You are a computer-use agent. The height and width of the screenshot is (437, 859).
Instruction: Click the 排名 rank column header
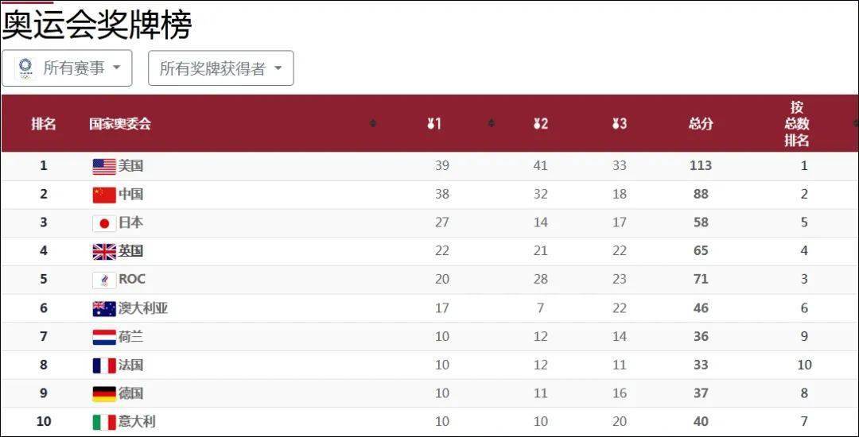(43, 124)
